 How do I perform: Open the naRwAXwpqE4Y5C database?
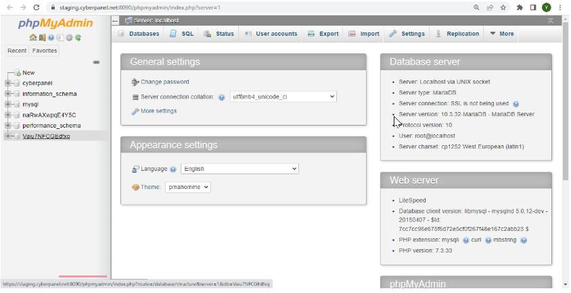pyautogui.click(x=49, y=115)
